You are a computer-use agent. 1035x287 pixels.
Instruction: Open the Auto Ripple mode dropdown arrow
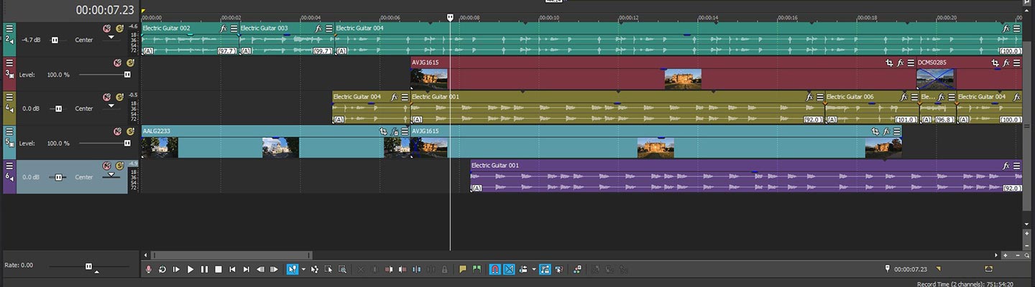coord(533,270)
